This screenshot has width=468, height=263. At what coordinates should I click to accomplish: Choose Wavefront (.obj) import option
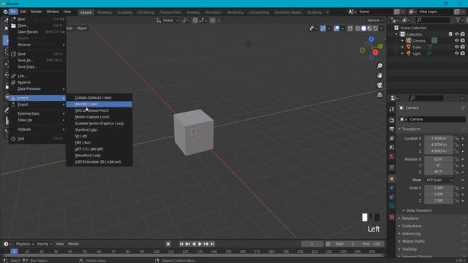pyautogui.click(x=99, y=156)
